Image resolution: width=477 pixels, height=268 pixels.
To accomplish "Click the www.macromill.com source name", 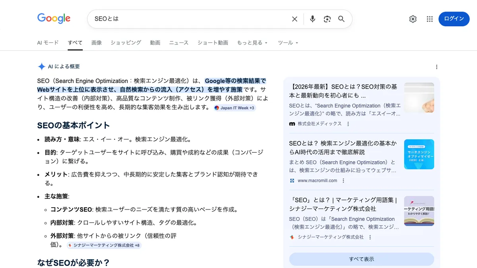I will [317, 181].
